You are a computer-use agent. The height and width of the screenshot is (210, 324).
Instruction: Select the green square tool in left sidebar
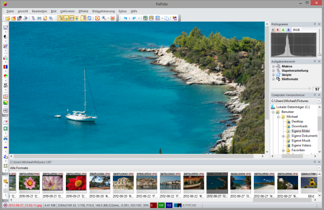pyautogui.click(x=5, y=128)
